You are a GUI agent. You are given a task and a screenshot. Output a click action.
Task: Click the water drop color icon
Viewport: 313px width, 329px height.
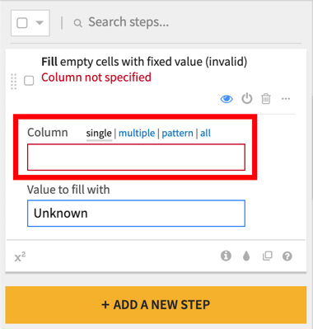click(x=246, y=256)
